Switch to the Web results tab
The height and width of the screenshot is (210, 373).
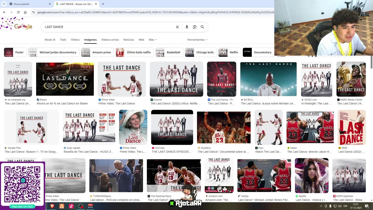coord(141,40)
